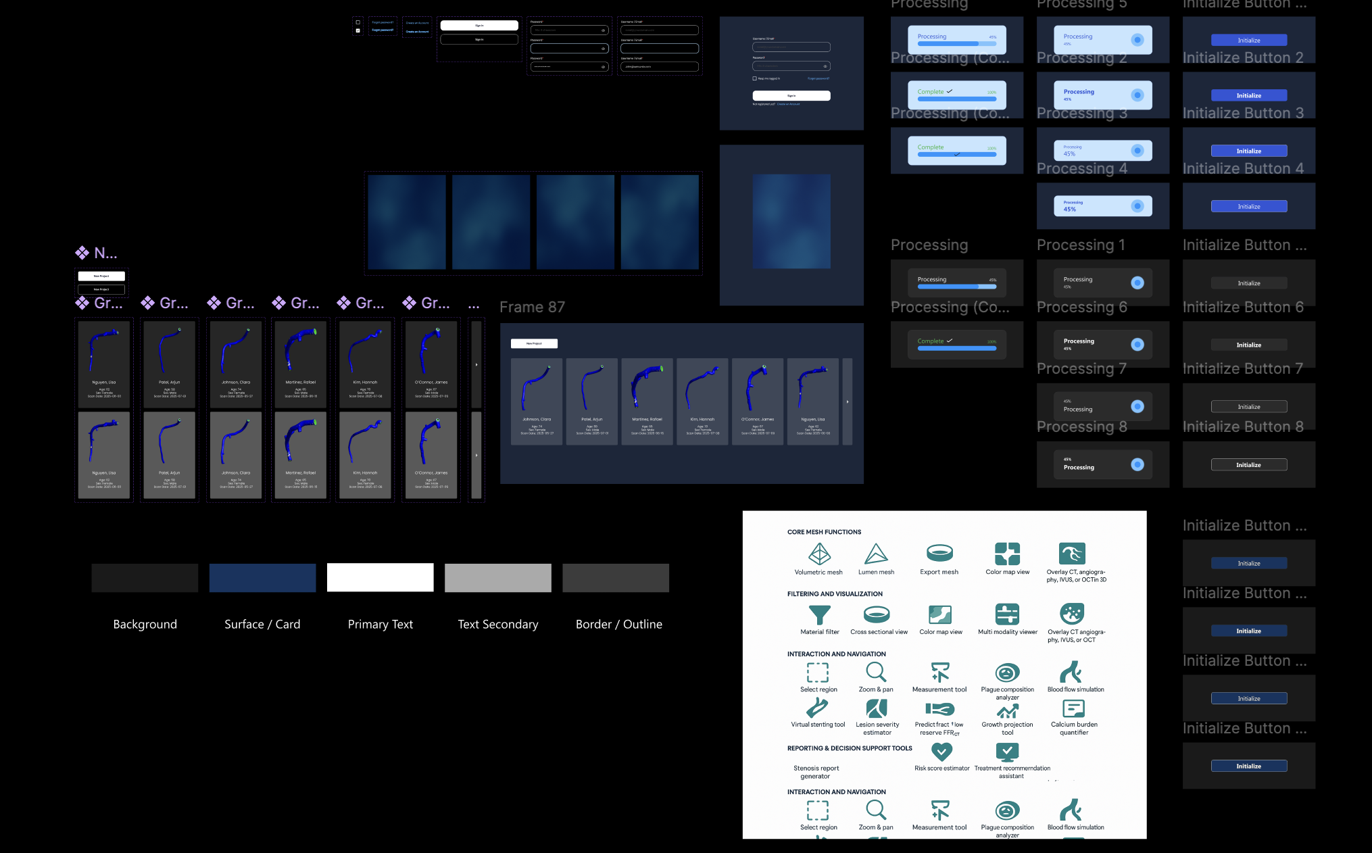Uncheck the checked checkbox component variant

tap(358, 30)
